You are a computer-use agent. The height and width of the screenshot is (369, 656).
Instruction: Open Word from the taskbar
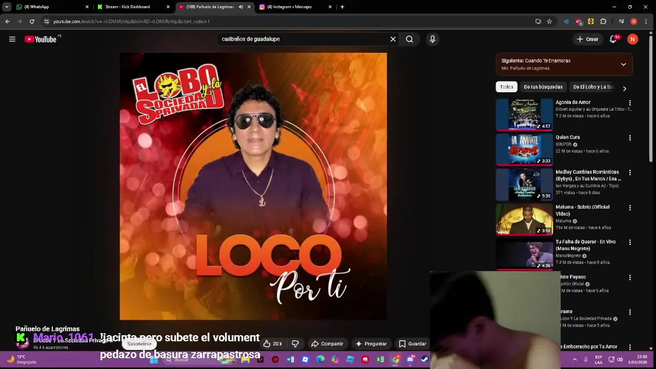[x=291, y=359]
